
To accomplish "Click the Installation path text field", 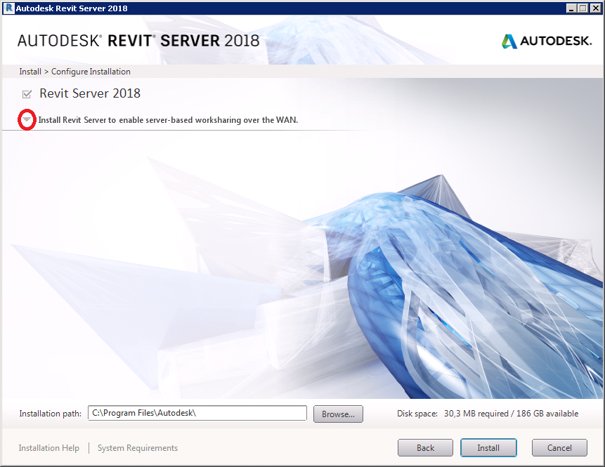I will click(197, 413).
